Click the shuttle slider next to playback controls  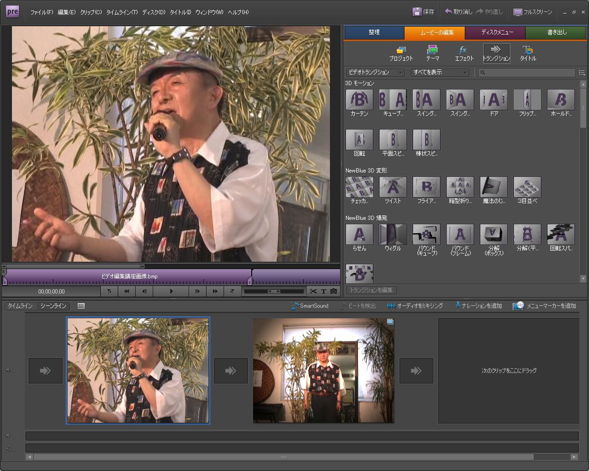[274, 291]
